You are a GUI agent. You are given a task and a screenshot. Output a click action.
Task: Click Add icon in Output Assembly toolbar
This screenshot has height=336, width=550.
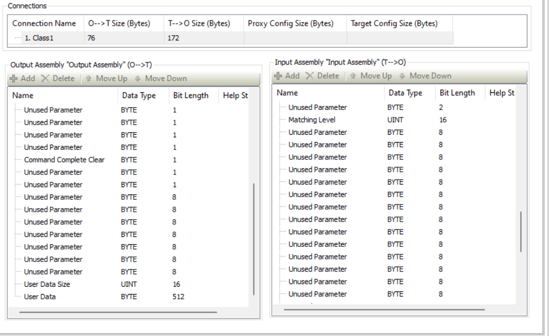tap(14, 79)
